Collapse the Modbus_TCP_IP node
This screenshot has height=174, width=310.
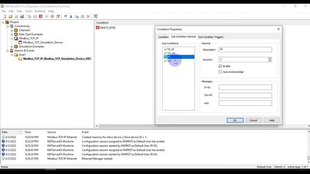coord(12,39)
